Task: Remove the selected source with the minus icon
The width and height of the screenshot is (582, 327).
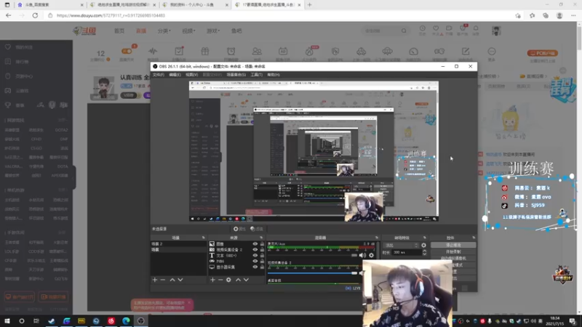Action: [x=220, y=280]
